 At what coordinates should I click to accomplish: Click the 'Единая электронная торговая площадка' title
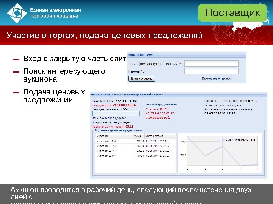tap(55, 13)
